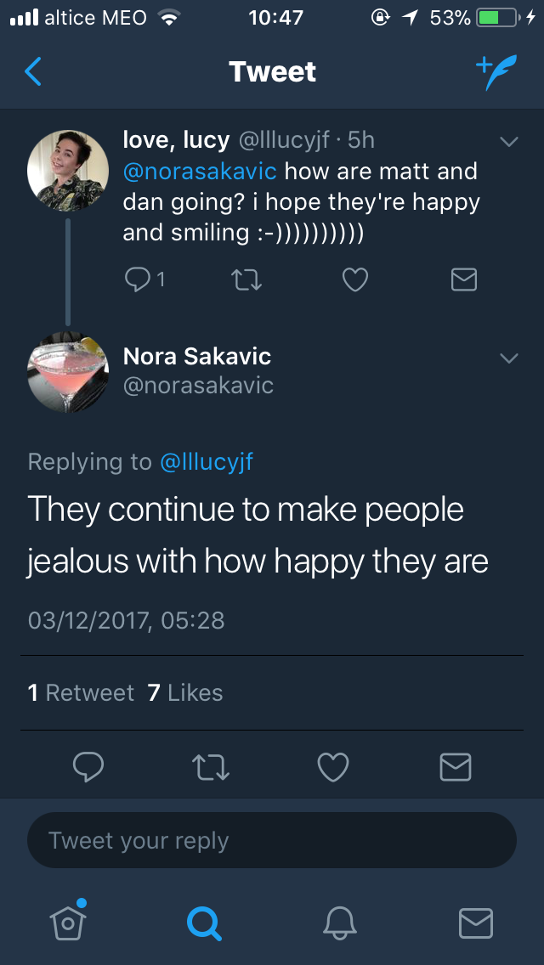Tap the Tweet your reply field
Screen dimensions: 544x965
point(272,841)
